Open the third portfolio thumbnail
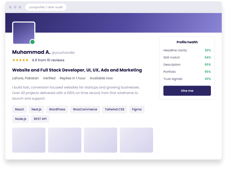 click(x=101, y=140)
